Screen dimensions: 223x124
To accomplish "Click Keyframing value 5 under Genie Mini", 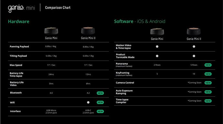I will tap(157, 74).
